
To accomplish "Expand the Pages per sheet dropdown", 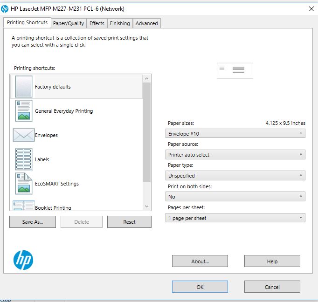I will point(235,218).
